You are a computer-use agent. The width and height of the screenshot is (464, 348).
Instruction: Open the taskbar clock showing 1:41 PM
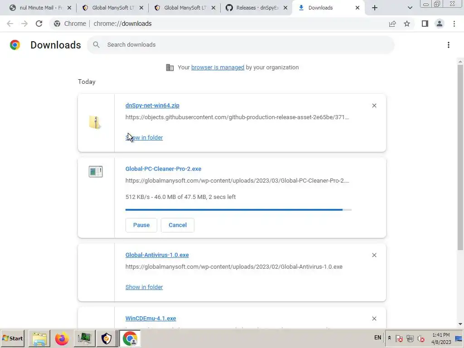(x=441, y=338)
